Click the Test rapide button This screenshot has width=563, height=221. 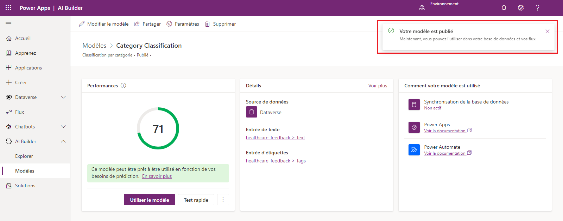point(196,200)
